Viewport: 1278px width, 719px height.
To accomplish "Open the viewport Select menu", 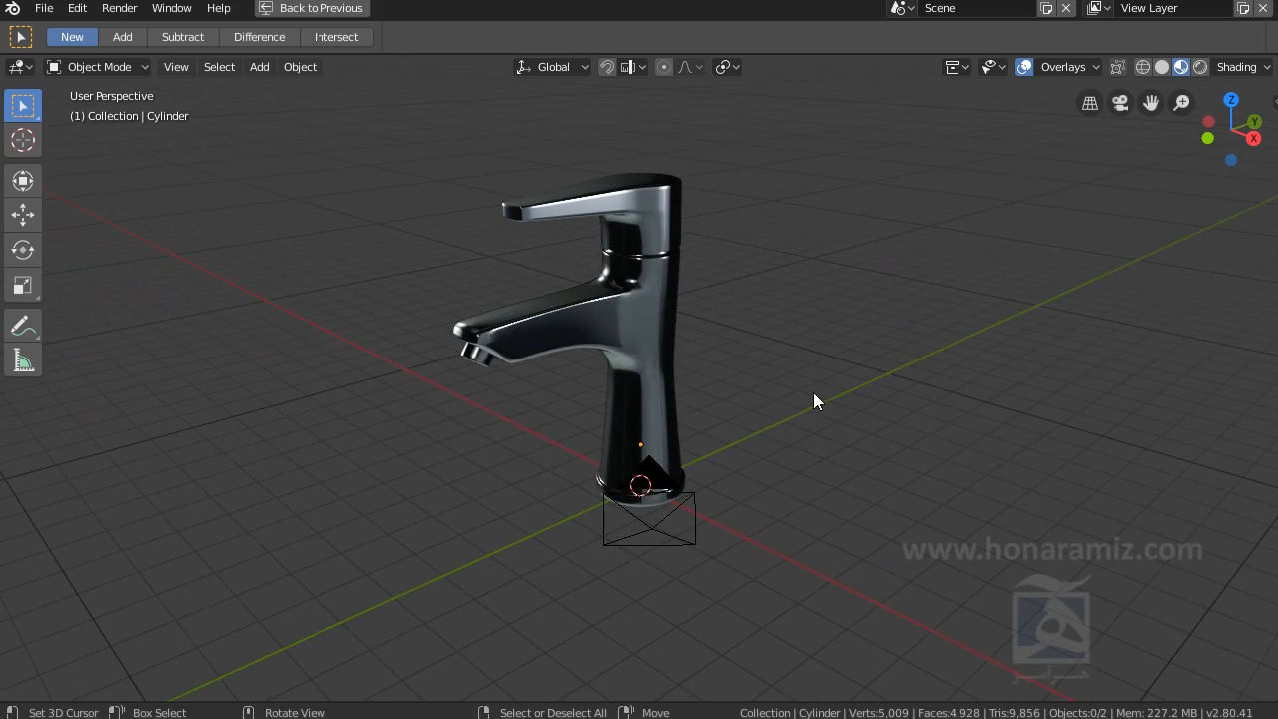I will pyautogui.click(x=219, y=67).
